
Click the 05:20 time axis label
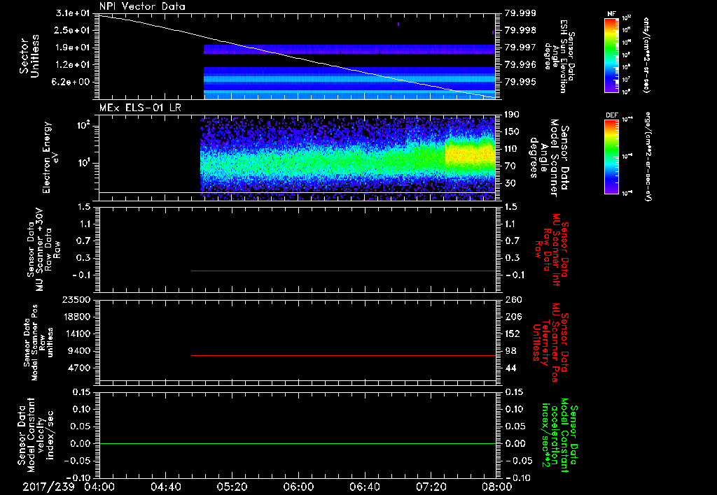tap(232, 487)
